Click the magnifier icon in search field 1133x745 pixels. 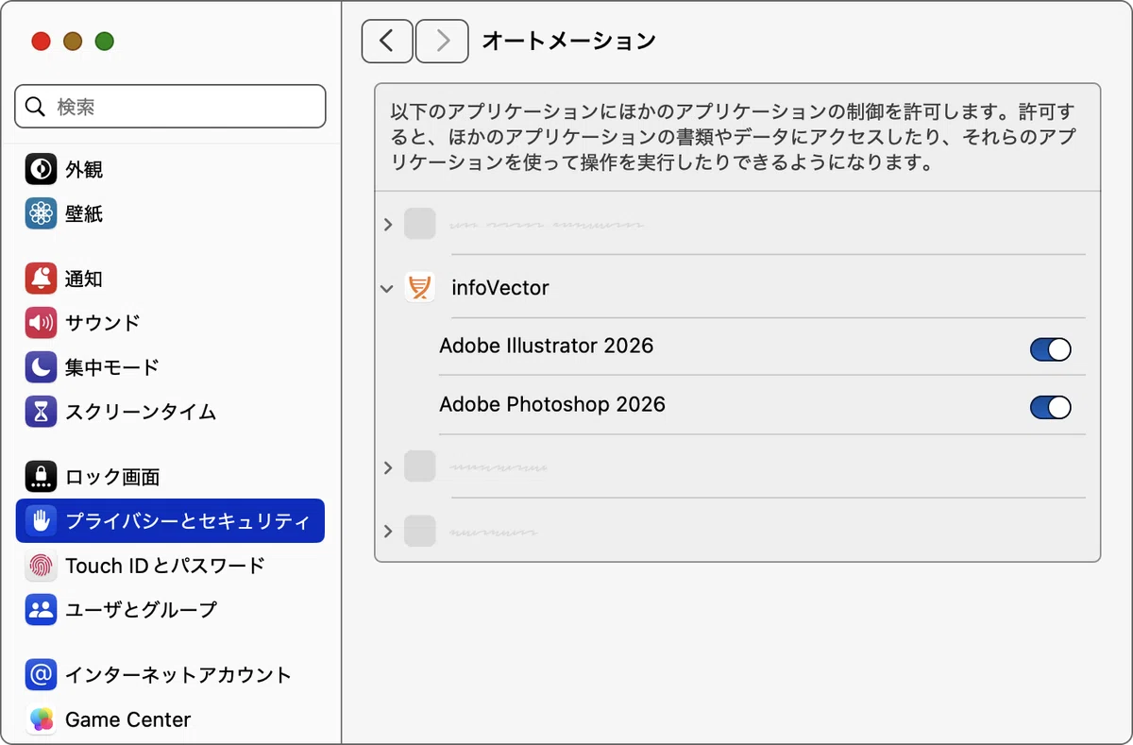pyautogui.click(x=36, y=107)
